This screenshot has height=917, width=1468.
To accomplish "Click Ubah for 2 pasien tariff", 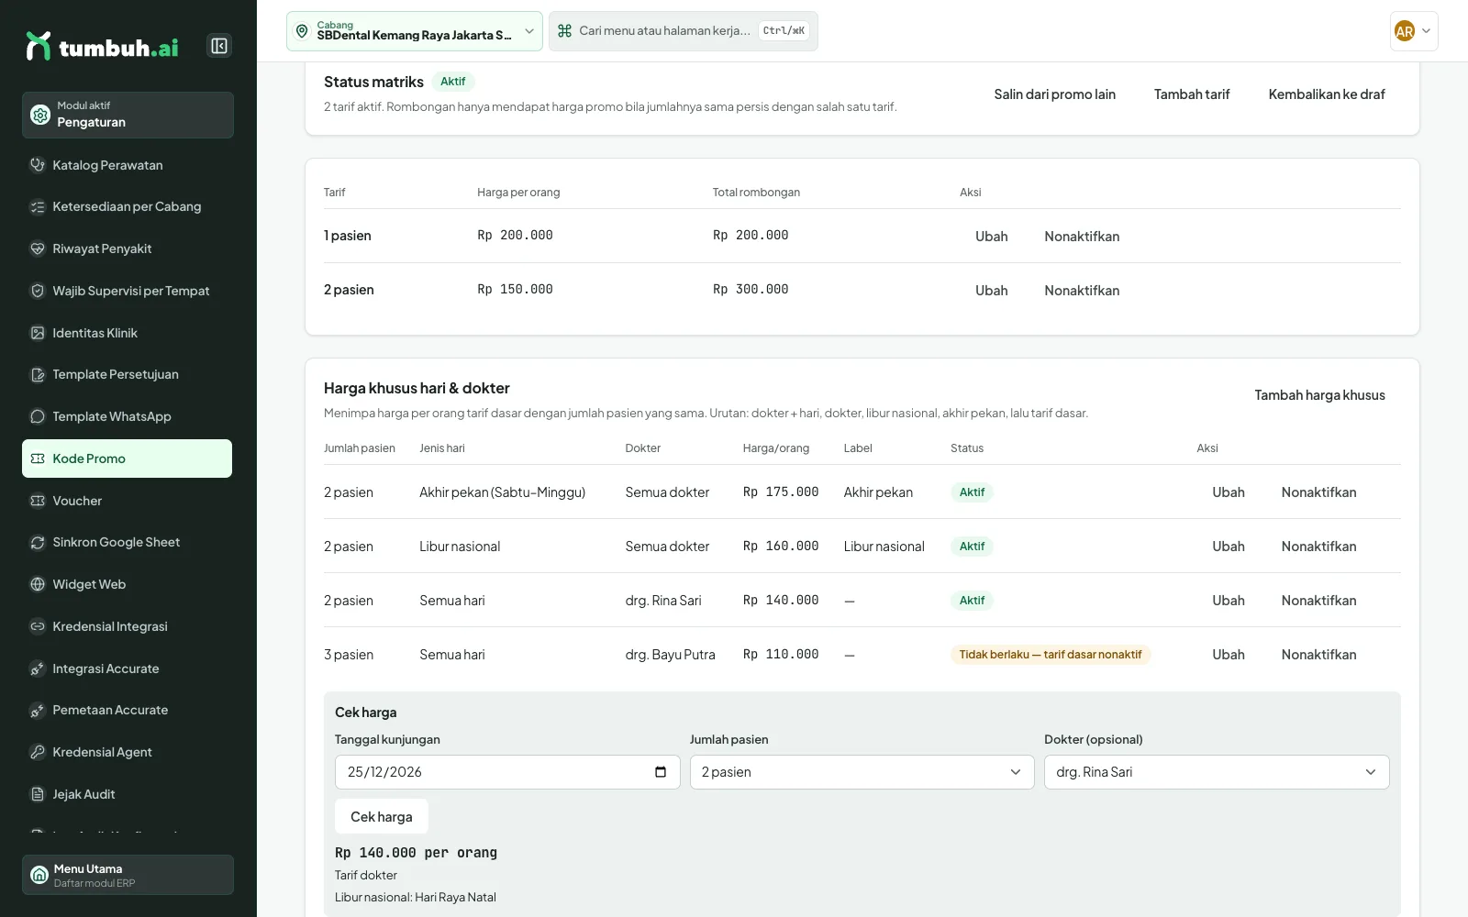I will click(991, 291).
